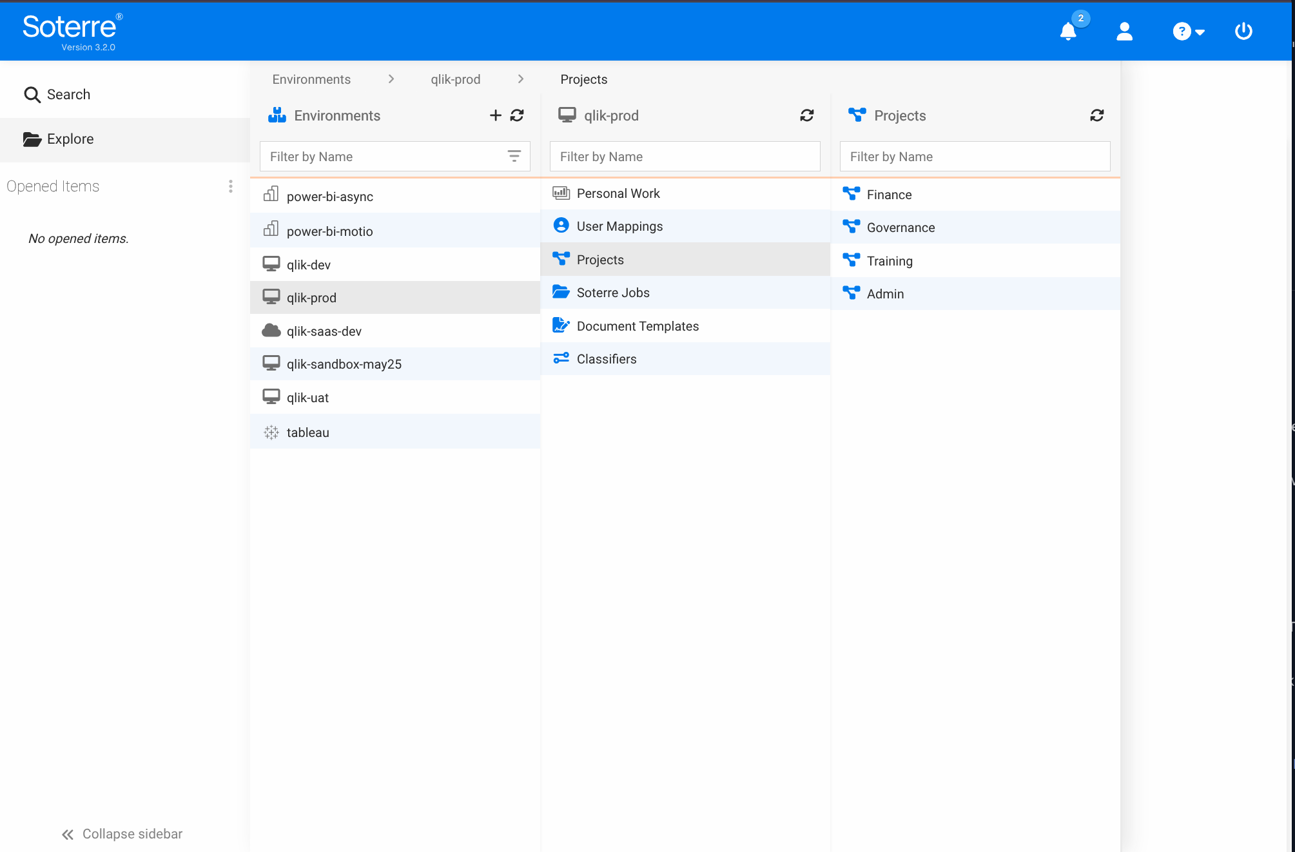1295x852 pixels.
Task: Click the power logout icon
Action: click(1243, 31)
